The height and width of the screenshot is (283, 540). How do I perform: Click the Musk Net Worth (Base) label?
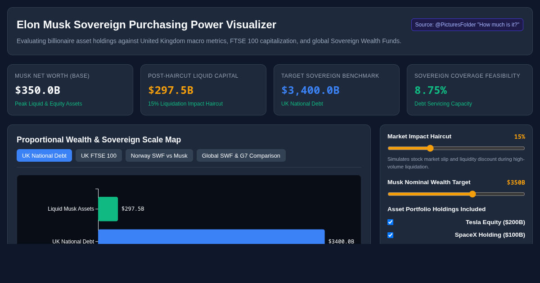[x=52, y=76]
